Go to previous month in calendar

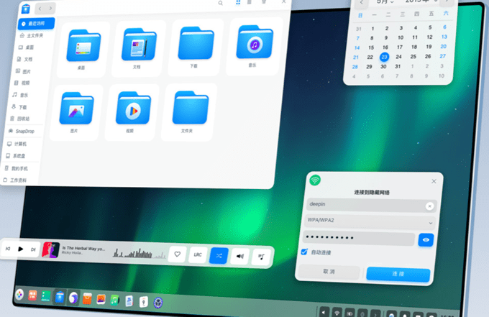(x=362, y=3)
